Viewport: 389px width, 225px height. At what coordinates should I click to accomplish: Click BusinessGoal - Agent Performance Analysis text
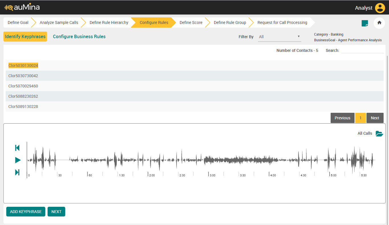(348, 40)
